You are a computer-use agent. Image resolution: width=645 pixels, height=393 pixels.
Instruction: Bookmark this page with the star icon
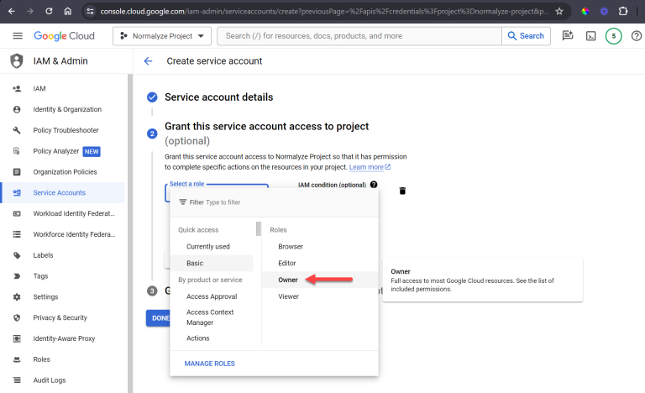(x=559, y=12)
